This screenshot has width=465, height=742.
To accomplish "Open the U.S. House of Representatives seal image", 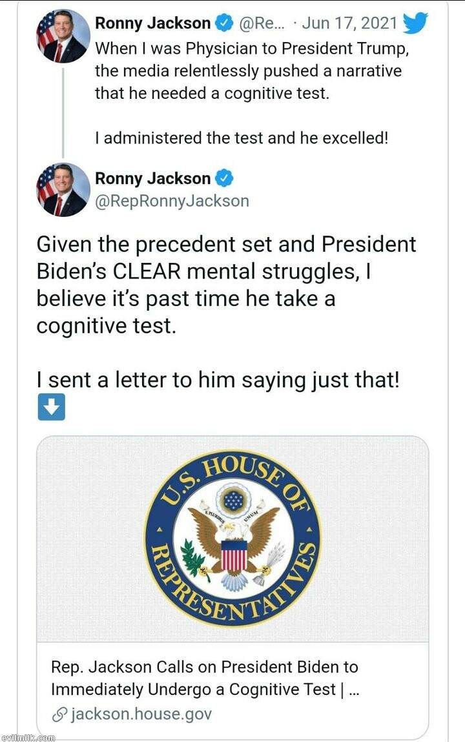I will pyautogui.click(x=232, y=539).
